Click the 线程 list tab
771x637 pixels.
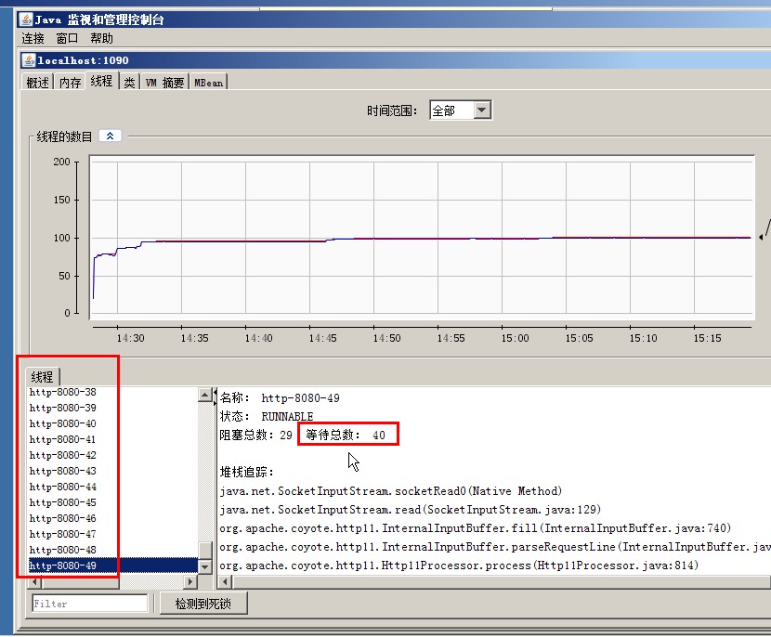tap(43, 377)
